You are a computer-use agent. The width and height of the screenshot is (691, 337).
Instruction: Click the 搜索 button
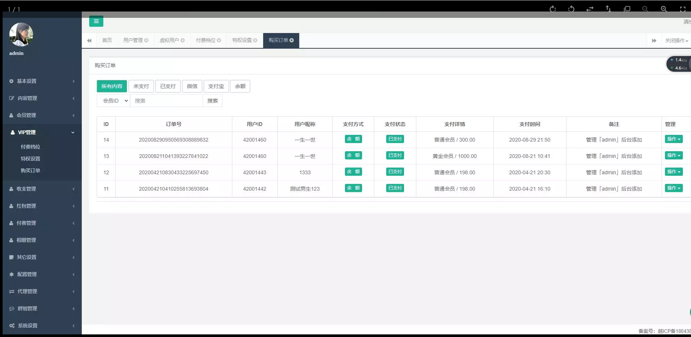pos(213,101)
